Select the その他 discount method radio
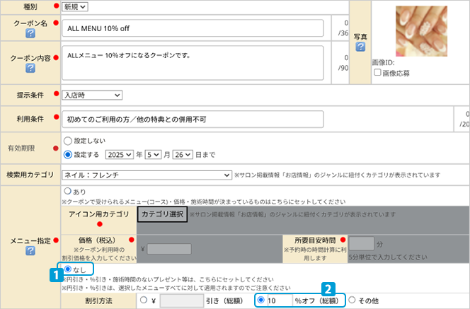 tap(352, 301)
